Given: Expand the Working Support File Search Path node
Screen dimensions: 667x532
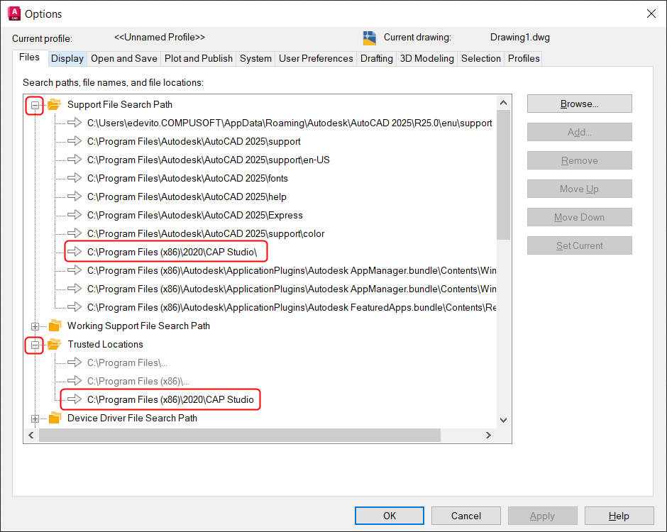Looking at the screenshot, I should click(35, 326).
